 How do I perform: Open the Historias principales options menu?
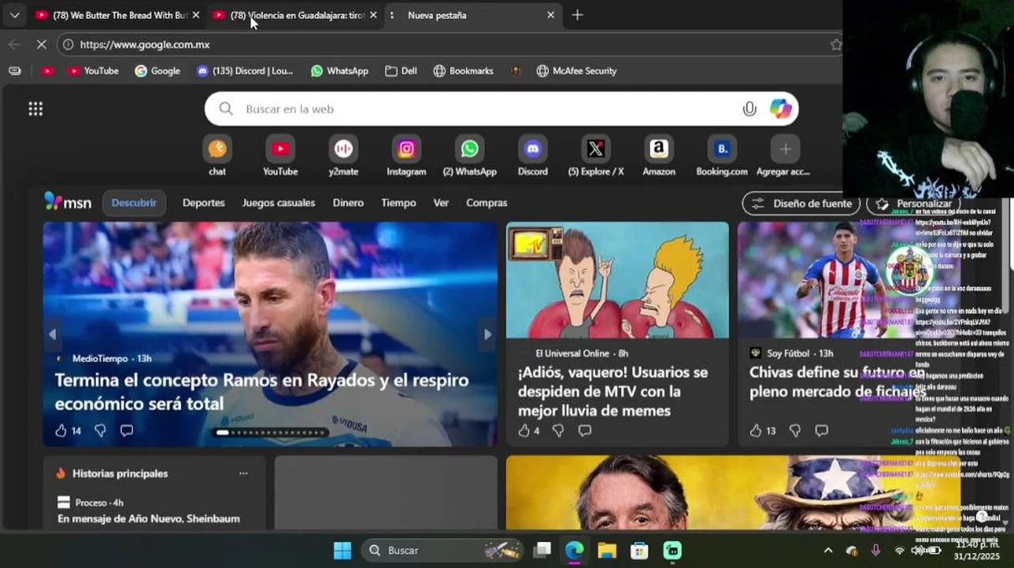click(x=243, y=473)
